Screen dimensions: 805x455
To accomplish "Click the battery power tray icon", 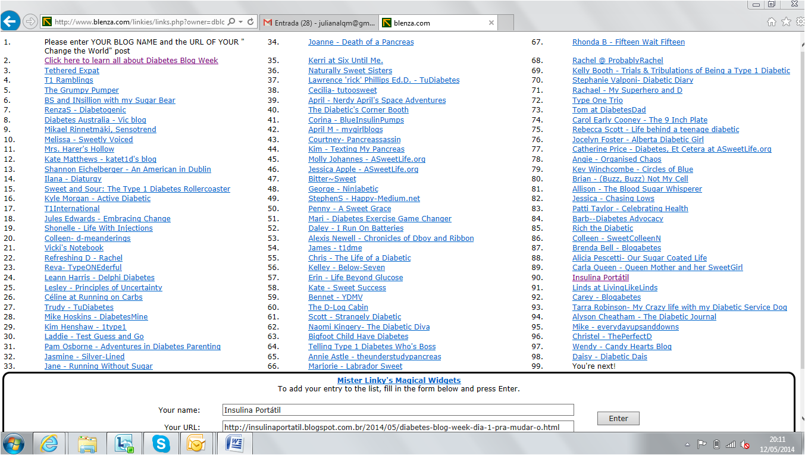I will point(716,444).
